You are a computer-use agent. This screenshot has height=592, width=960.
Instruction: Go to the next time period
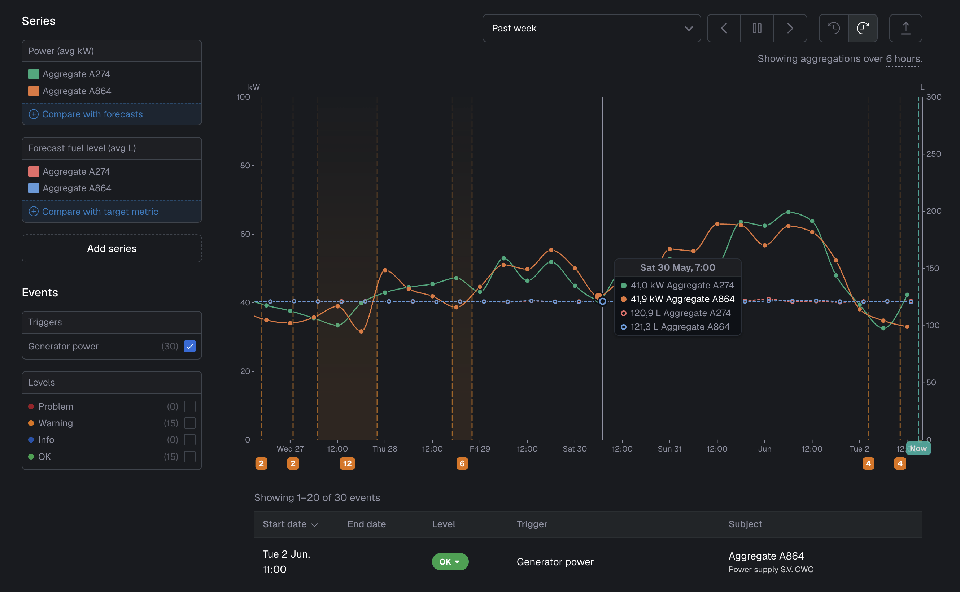tap(790, 28)
